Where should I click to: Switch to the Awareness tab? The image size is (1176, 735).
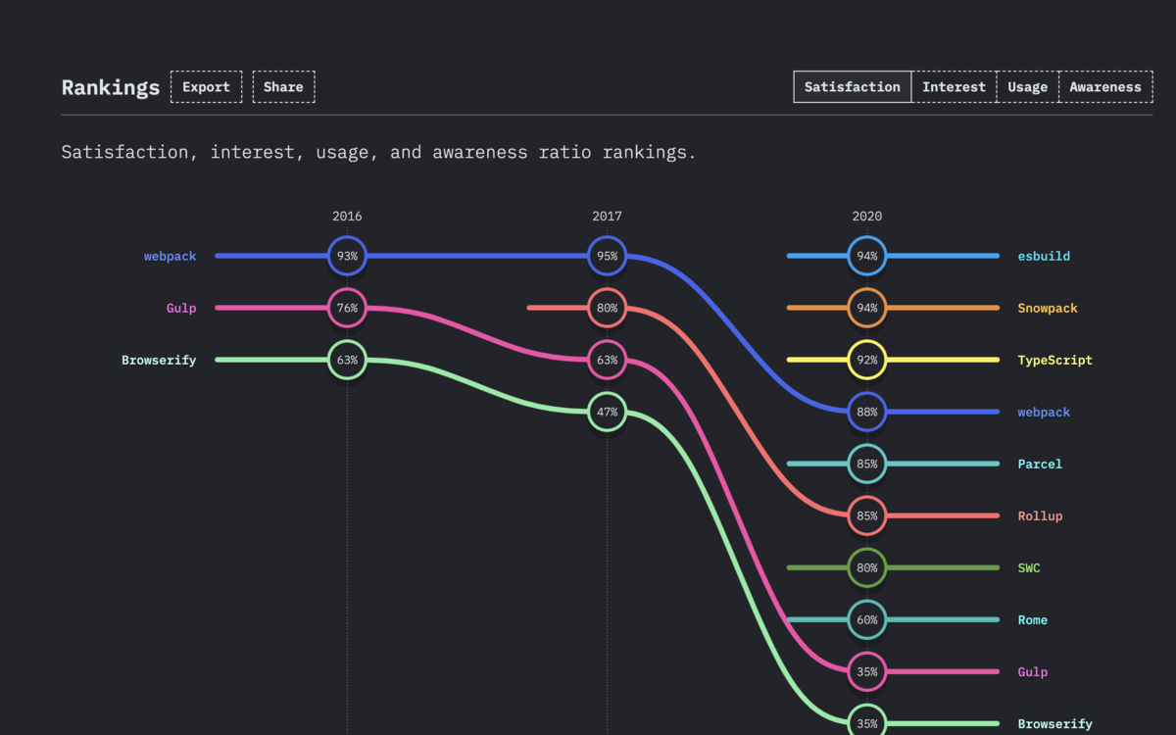click(x=1105, y=86)
